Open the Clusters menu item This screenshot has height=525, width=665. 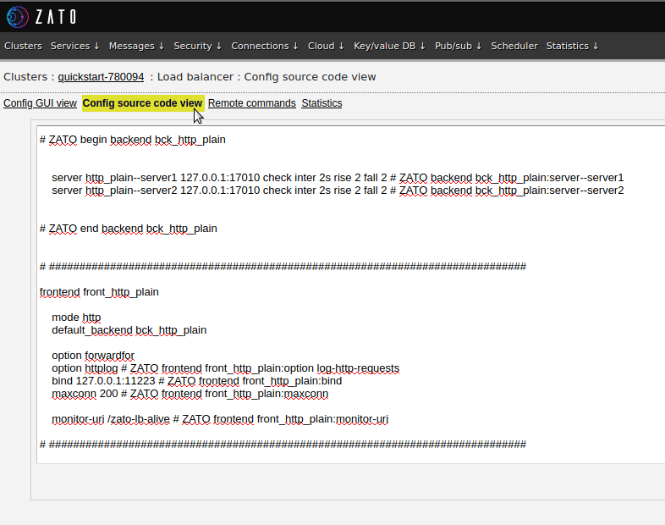[x=23, y=46]
